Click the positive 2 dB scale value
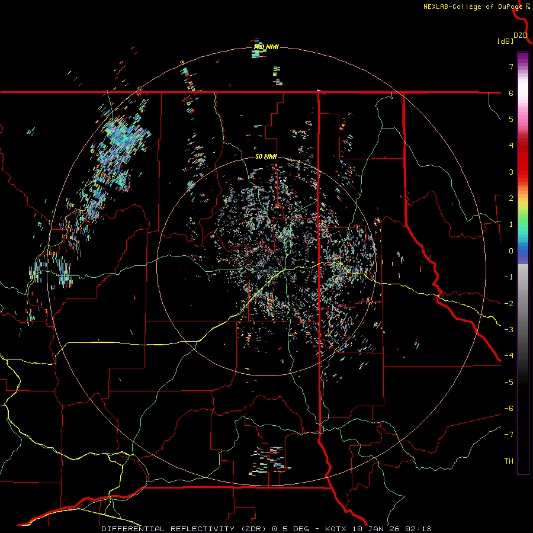Screen dimensions: 533x533 [511, 198]
